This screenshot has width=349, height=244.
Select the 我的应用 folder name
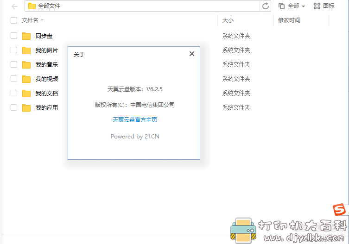coord(47,108)
